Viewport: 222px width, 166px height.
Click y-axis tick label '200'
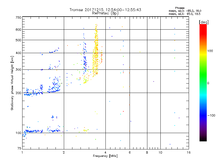point(18,93)
